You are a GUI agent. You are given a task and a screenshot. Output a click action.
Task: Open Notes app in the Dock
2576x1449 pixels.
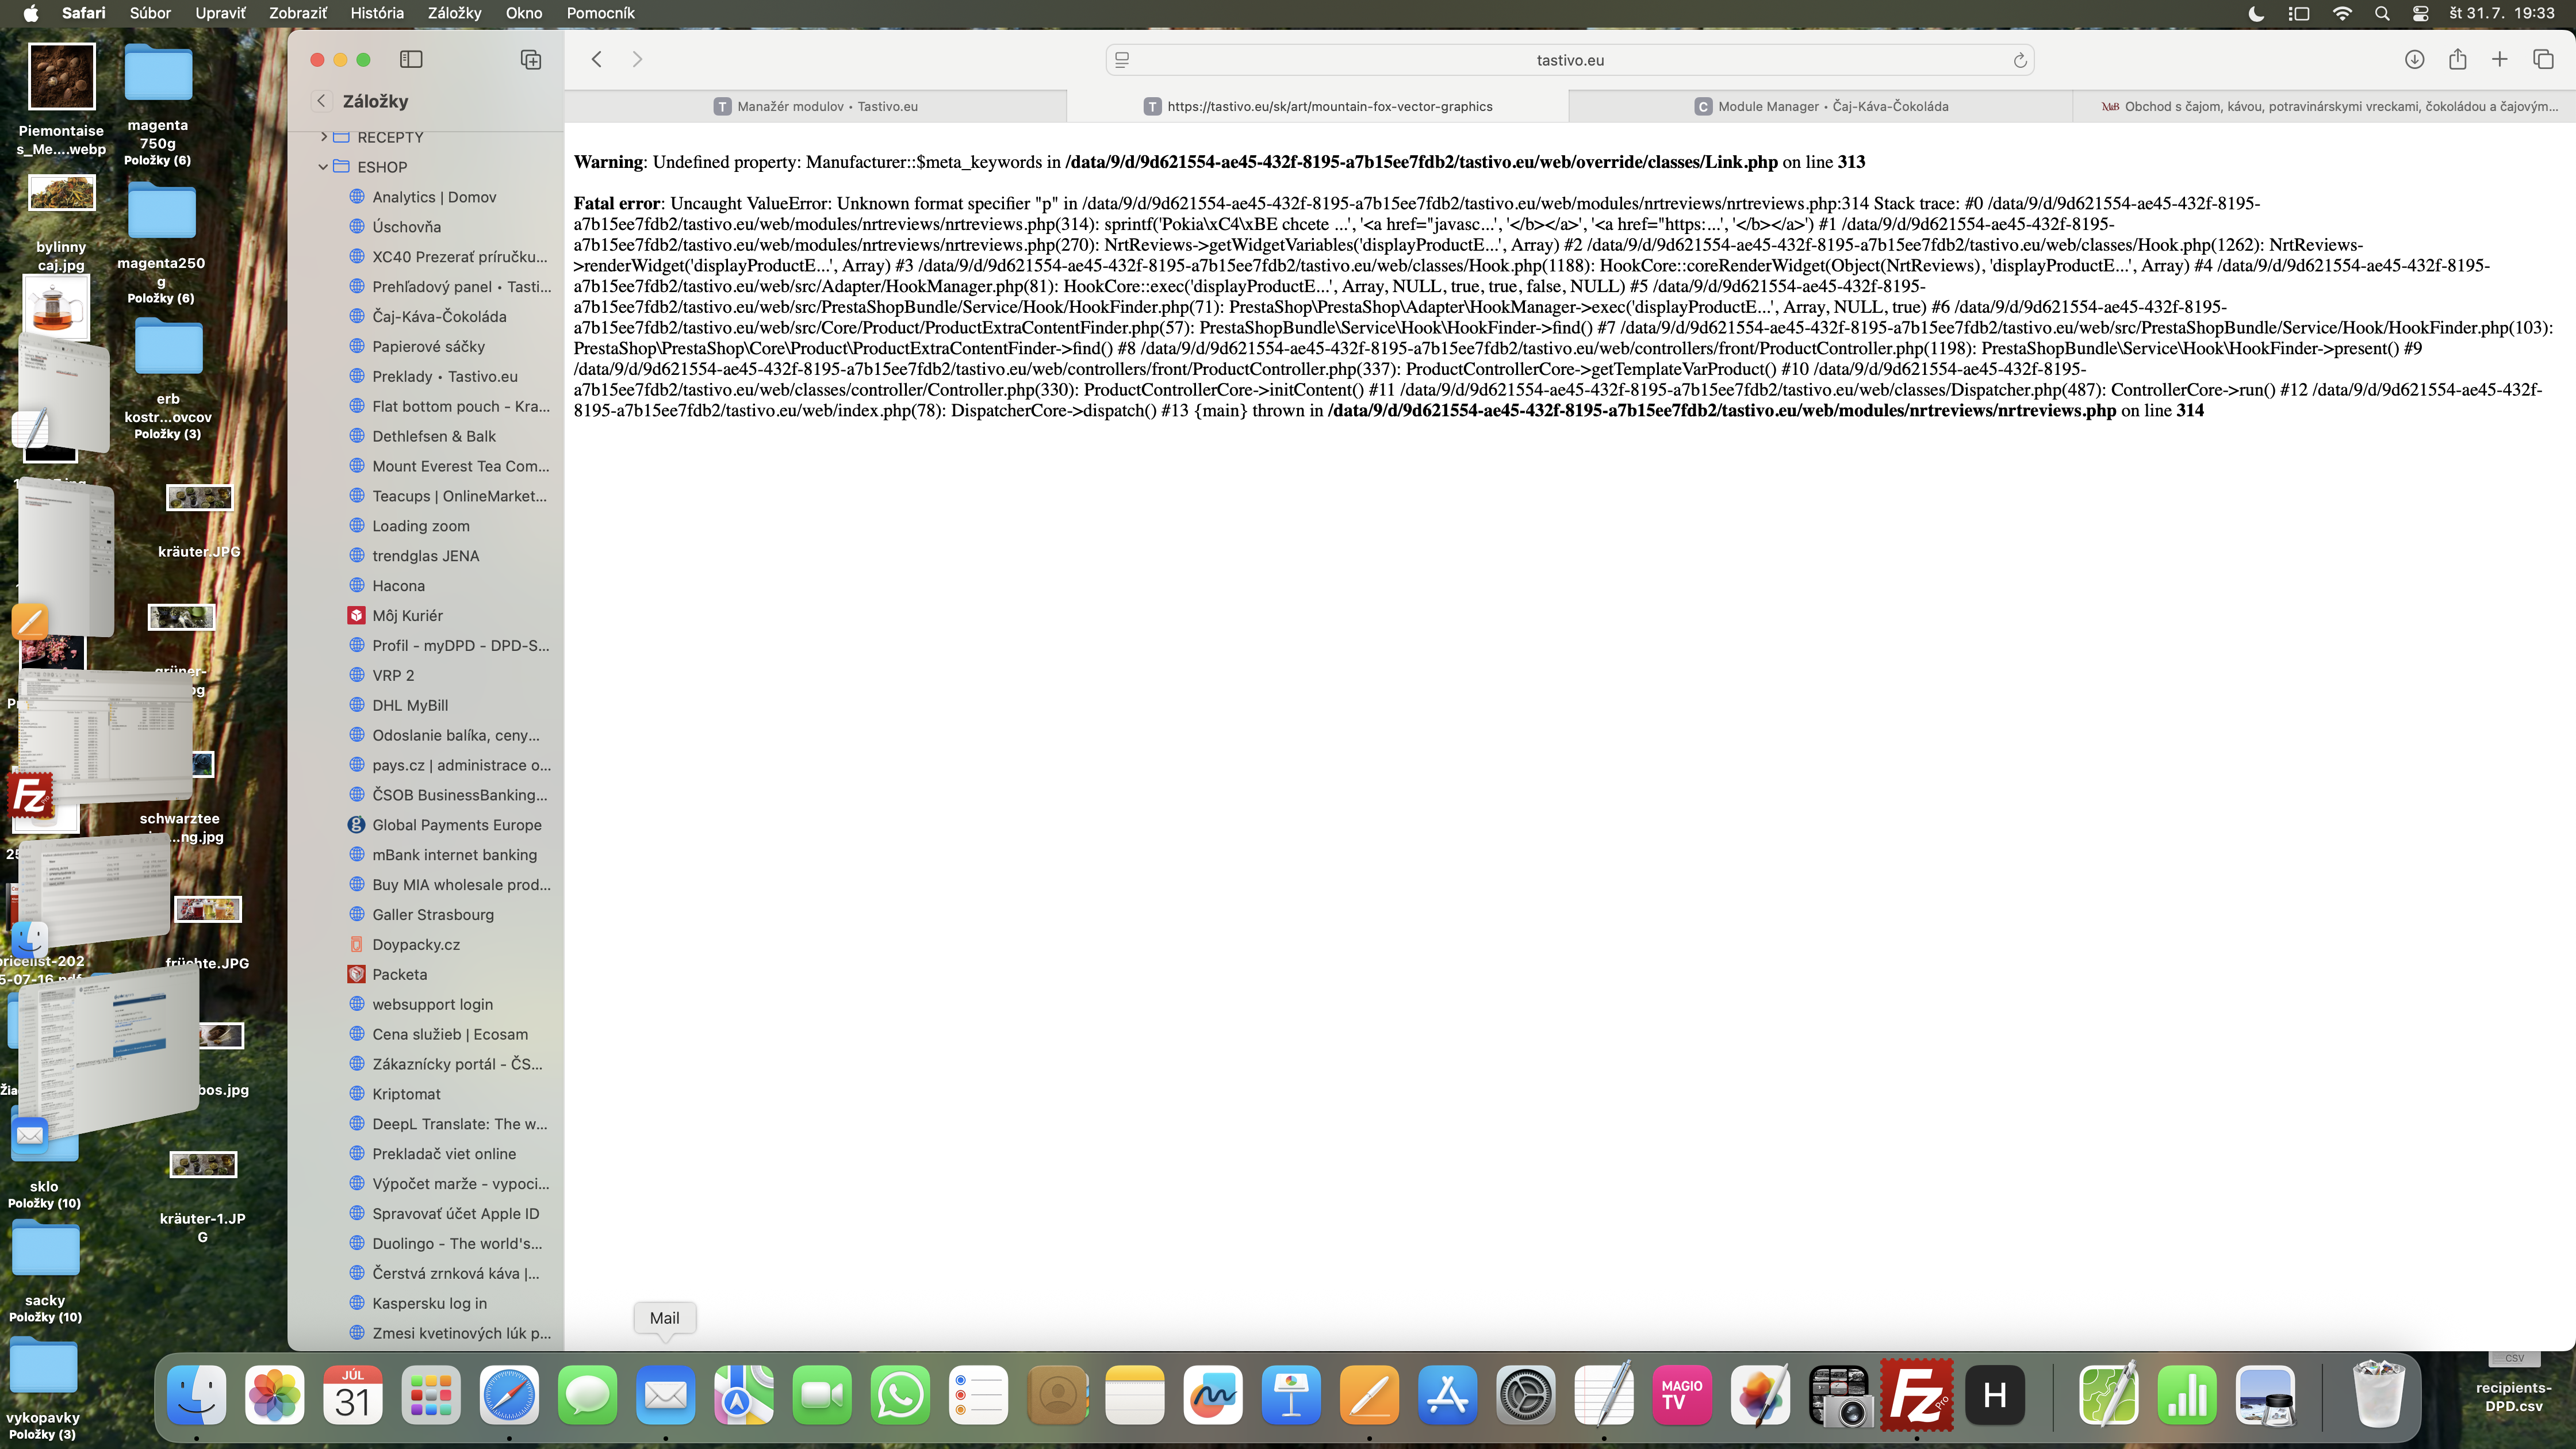pos(1135,1395)
